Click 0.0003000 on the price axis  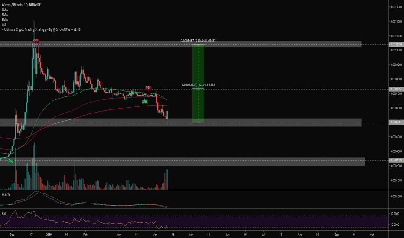(396, 151)
